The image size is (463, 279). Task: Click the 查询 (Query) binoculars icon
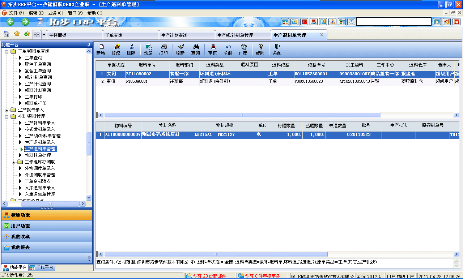(x=196, y=49)
